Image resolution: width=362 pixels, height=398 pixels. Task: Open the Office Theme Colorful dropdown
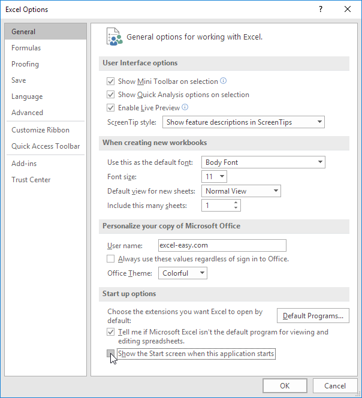click(183, 273)
